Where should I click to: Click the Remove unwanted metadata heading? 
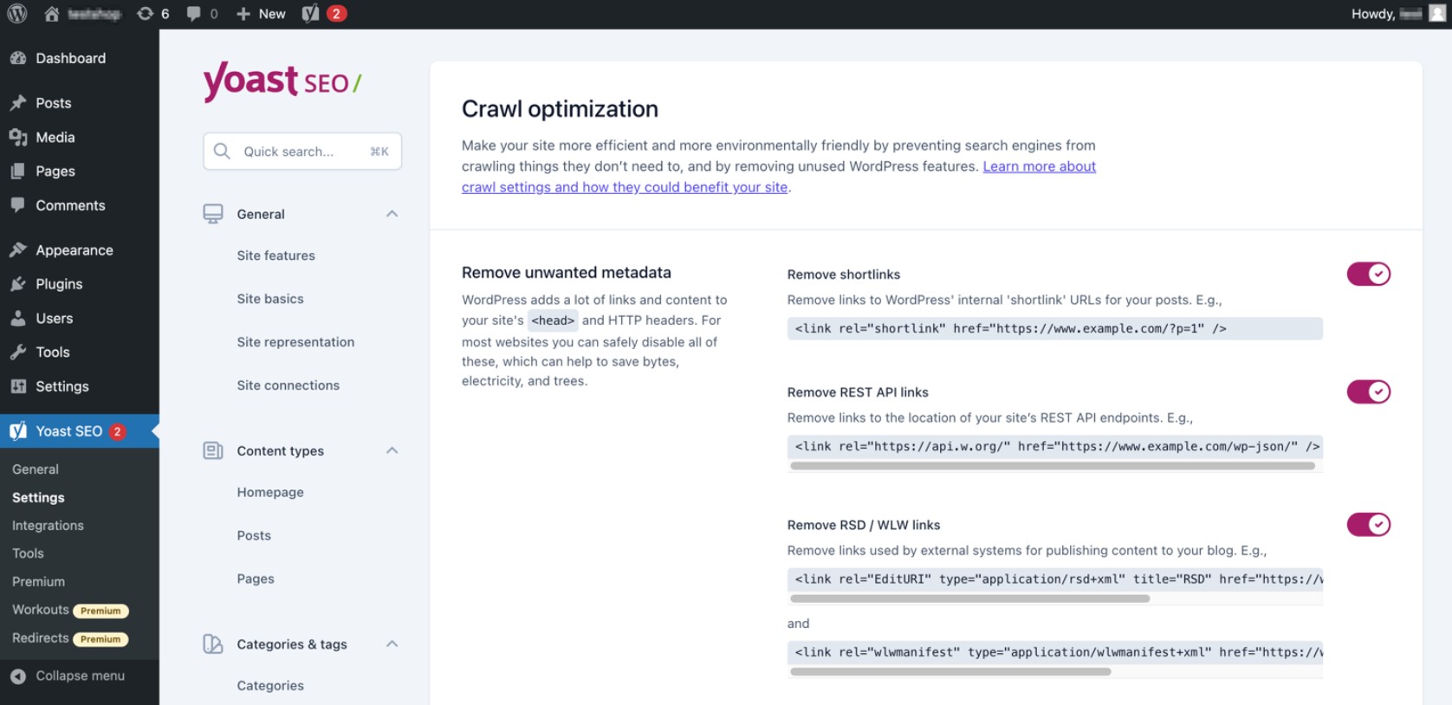point(566,273)
